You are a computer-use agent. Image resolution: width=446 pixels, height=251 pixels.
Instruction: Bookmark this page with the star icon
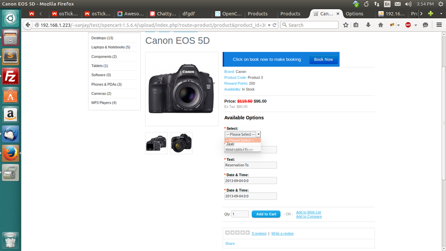[346, 25]
